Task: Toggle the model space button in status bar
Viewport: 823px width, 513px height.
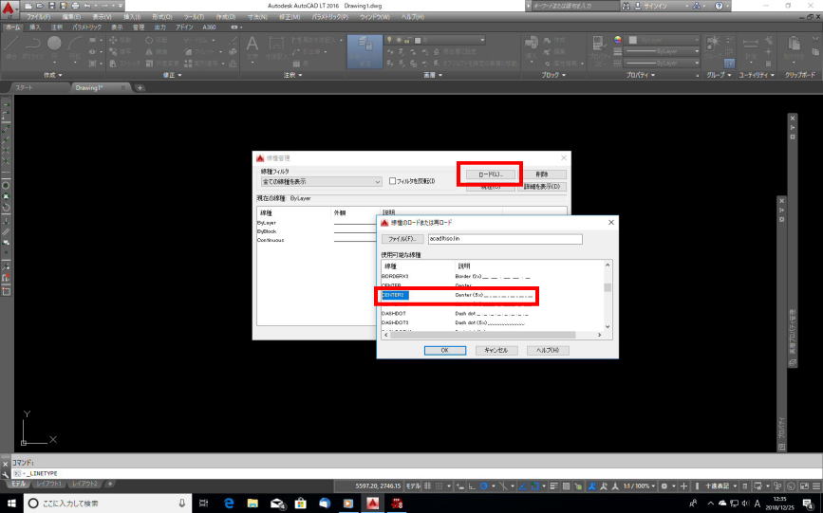Action: tap(413, 486)
